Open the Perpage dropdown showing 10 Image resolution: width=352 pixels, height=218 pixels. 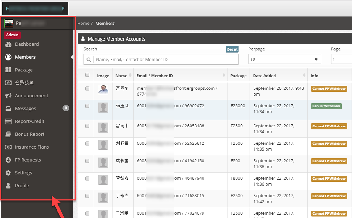coord(284,59)
